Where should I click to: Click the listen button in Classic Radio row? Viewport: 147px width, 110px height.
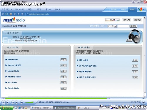click(x=64, y=88)
